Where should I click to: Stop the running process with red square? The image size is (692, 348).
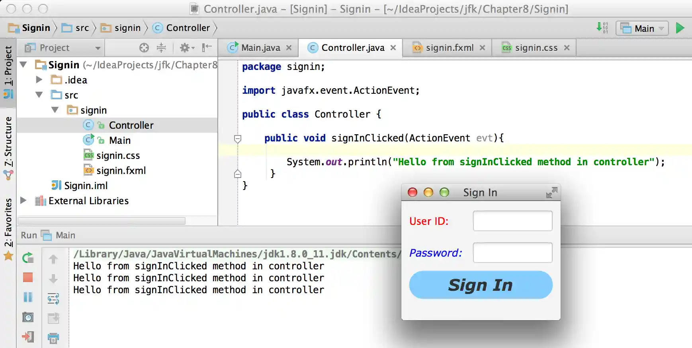coord(28,277)
